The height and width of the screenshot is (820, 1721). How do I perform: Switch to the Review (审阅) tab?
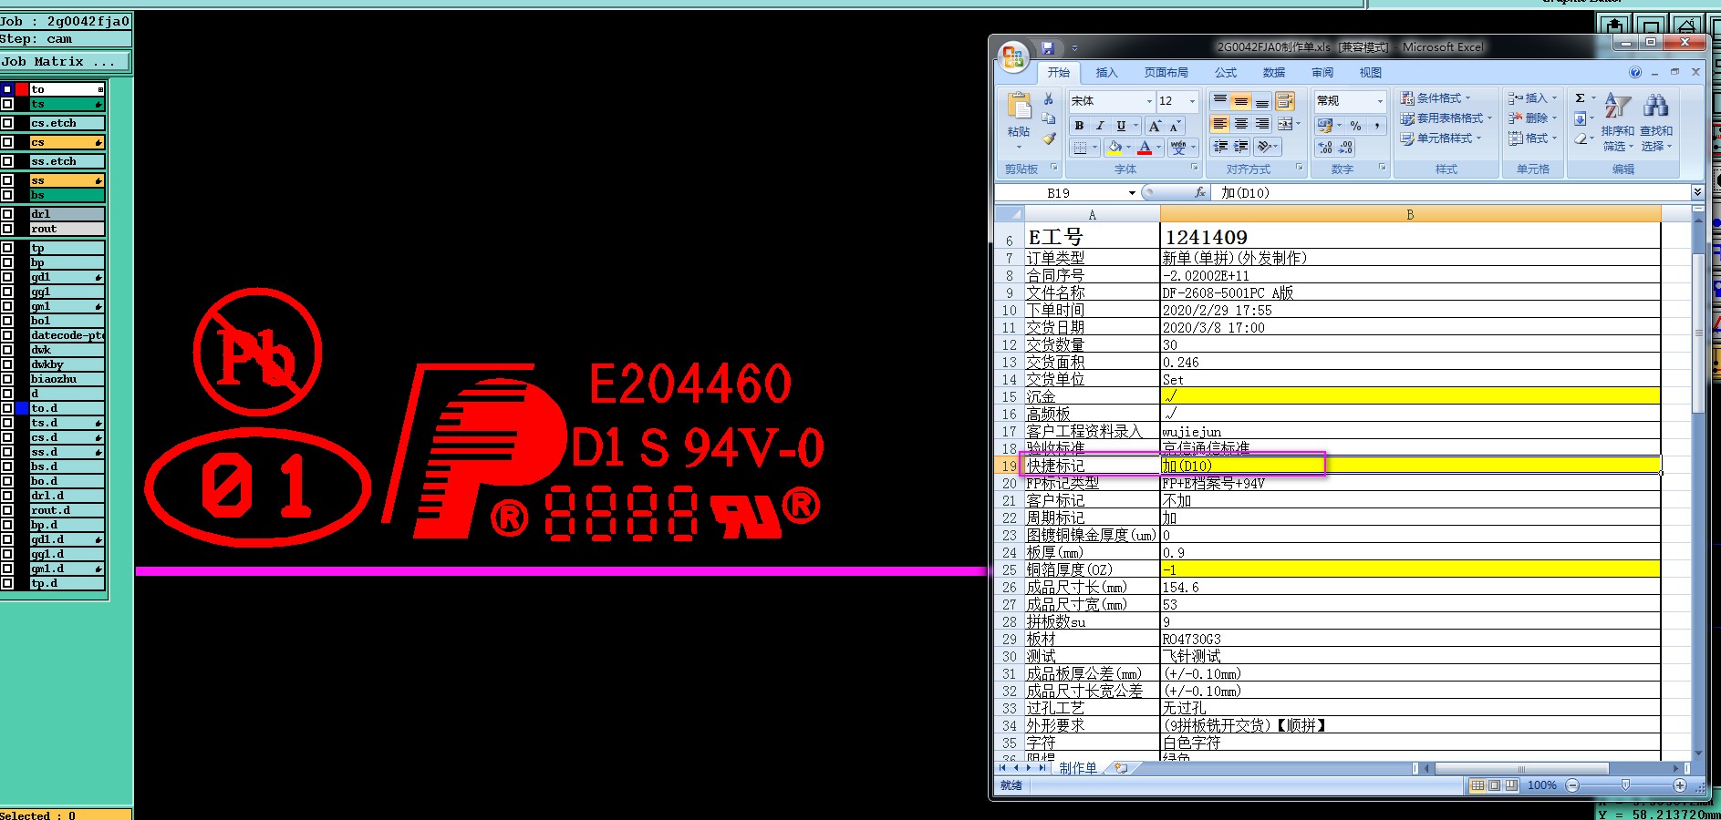coord(1322,73)
